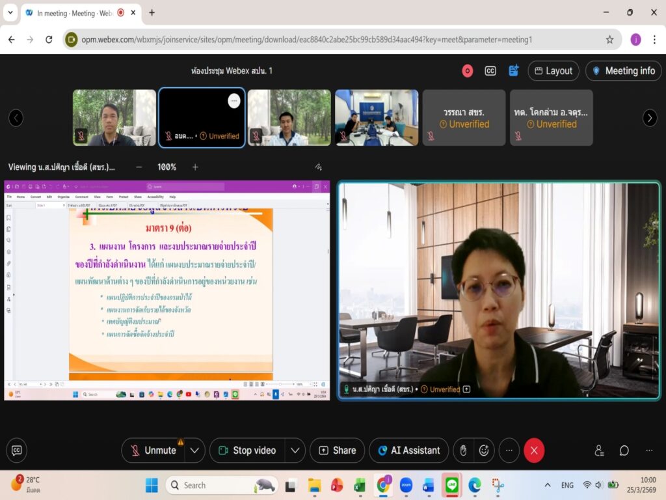This screenshot has height=500, width=666.
Task: Open the Windows Start menu
Action: click(x=152, y=485)
